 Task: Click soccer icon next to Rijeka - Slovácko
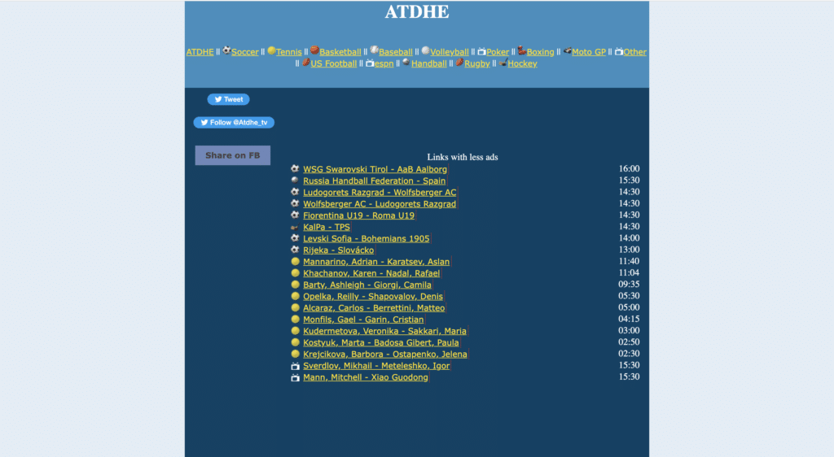(295, 250)
